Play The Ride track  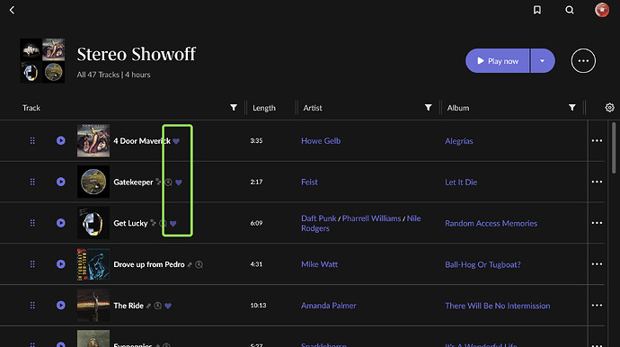(x=60, y=305)
